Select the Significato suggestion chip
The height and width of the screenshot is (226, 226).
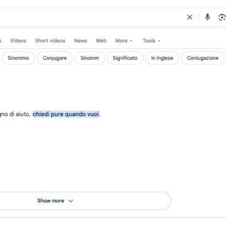[x=125, y=58]
